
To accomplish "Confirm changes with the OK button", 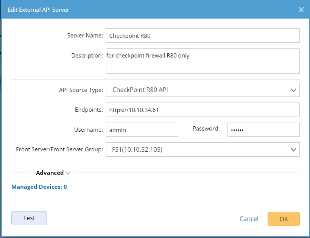I will 284,219.
